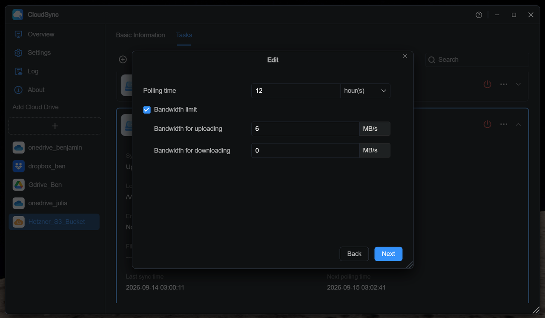This screenshot has height=318, width=545.
Task: Select the dropbox_ben cloud drive
Action: click(x=54, y=166)
